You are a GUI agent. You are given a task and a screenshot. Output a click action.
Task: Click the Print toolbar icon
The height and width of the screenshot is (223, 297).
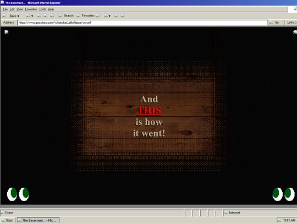click(116, 15)
